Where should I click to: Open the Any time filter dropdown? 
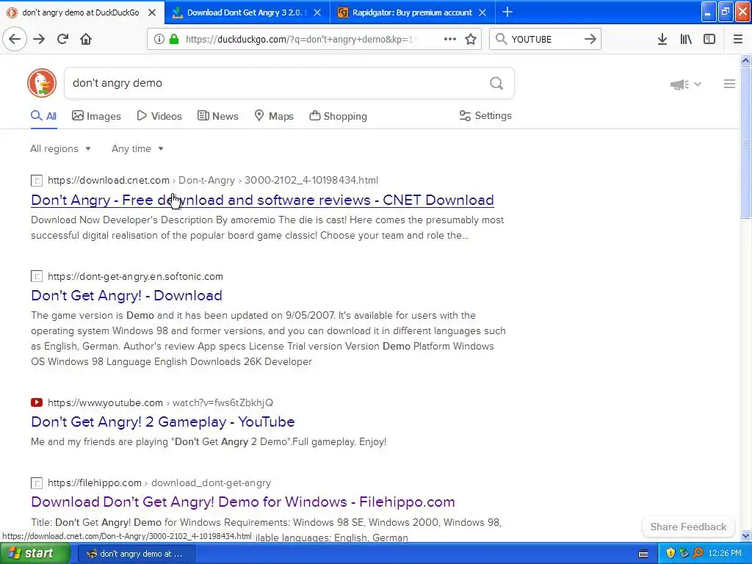click(137, 148)
